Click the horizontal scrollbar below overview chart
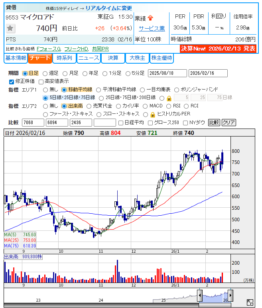This screenshot has height=308, width=262. (215, 305)
